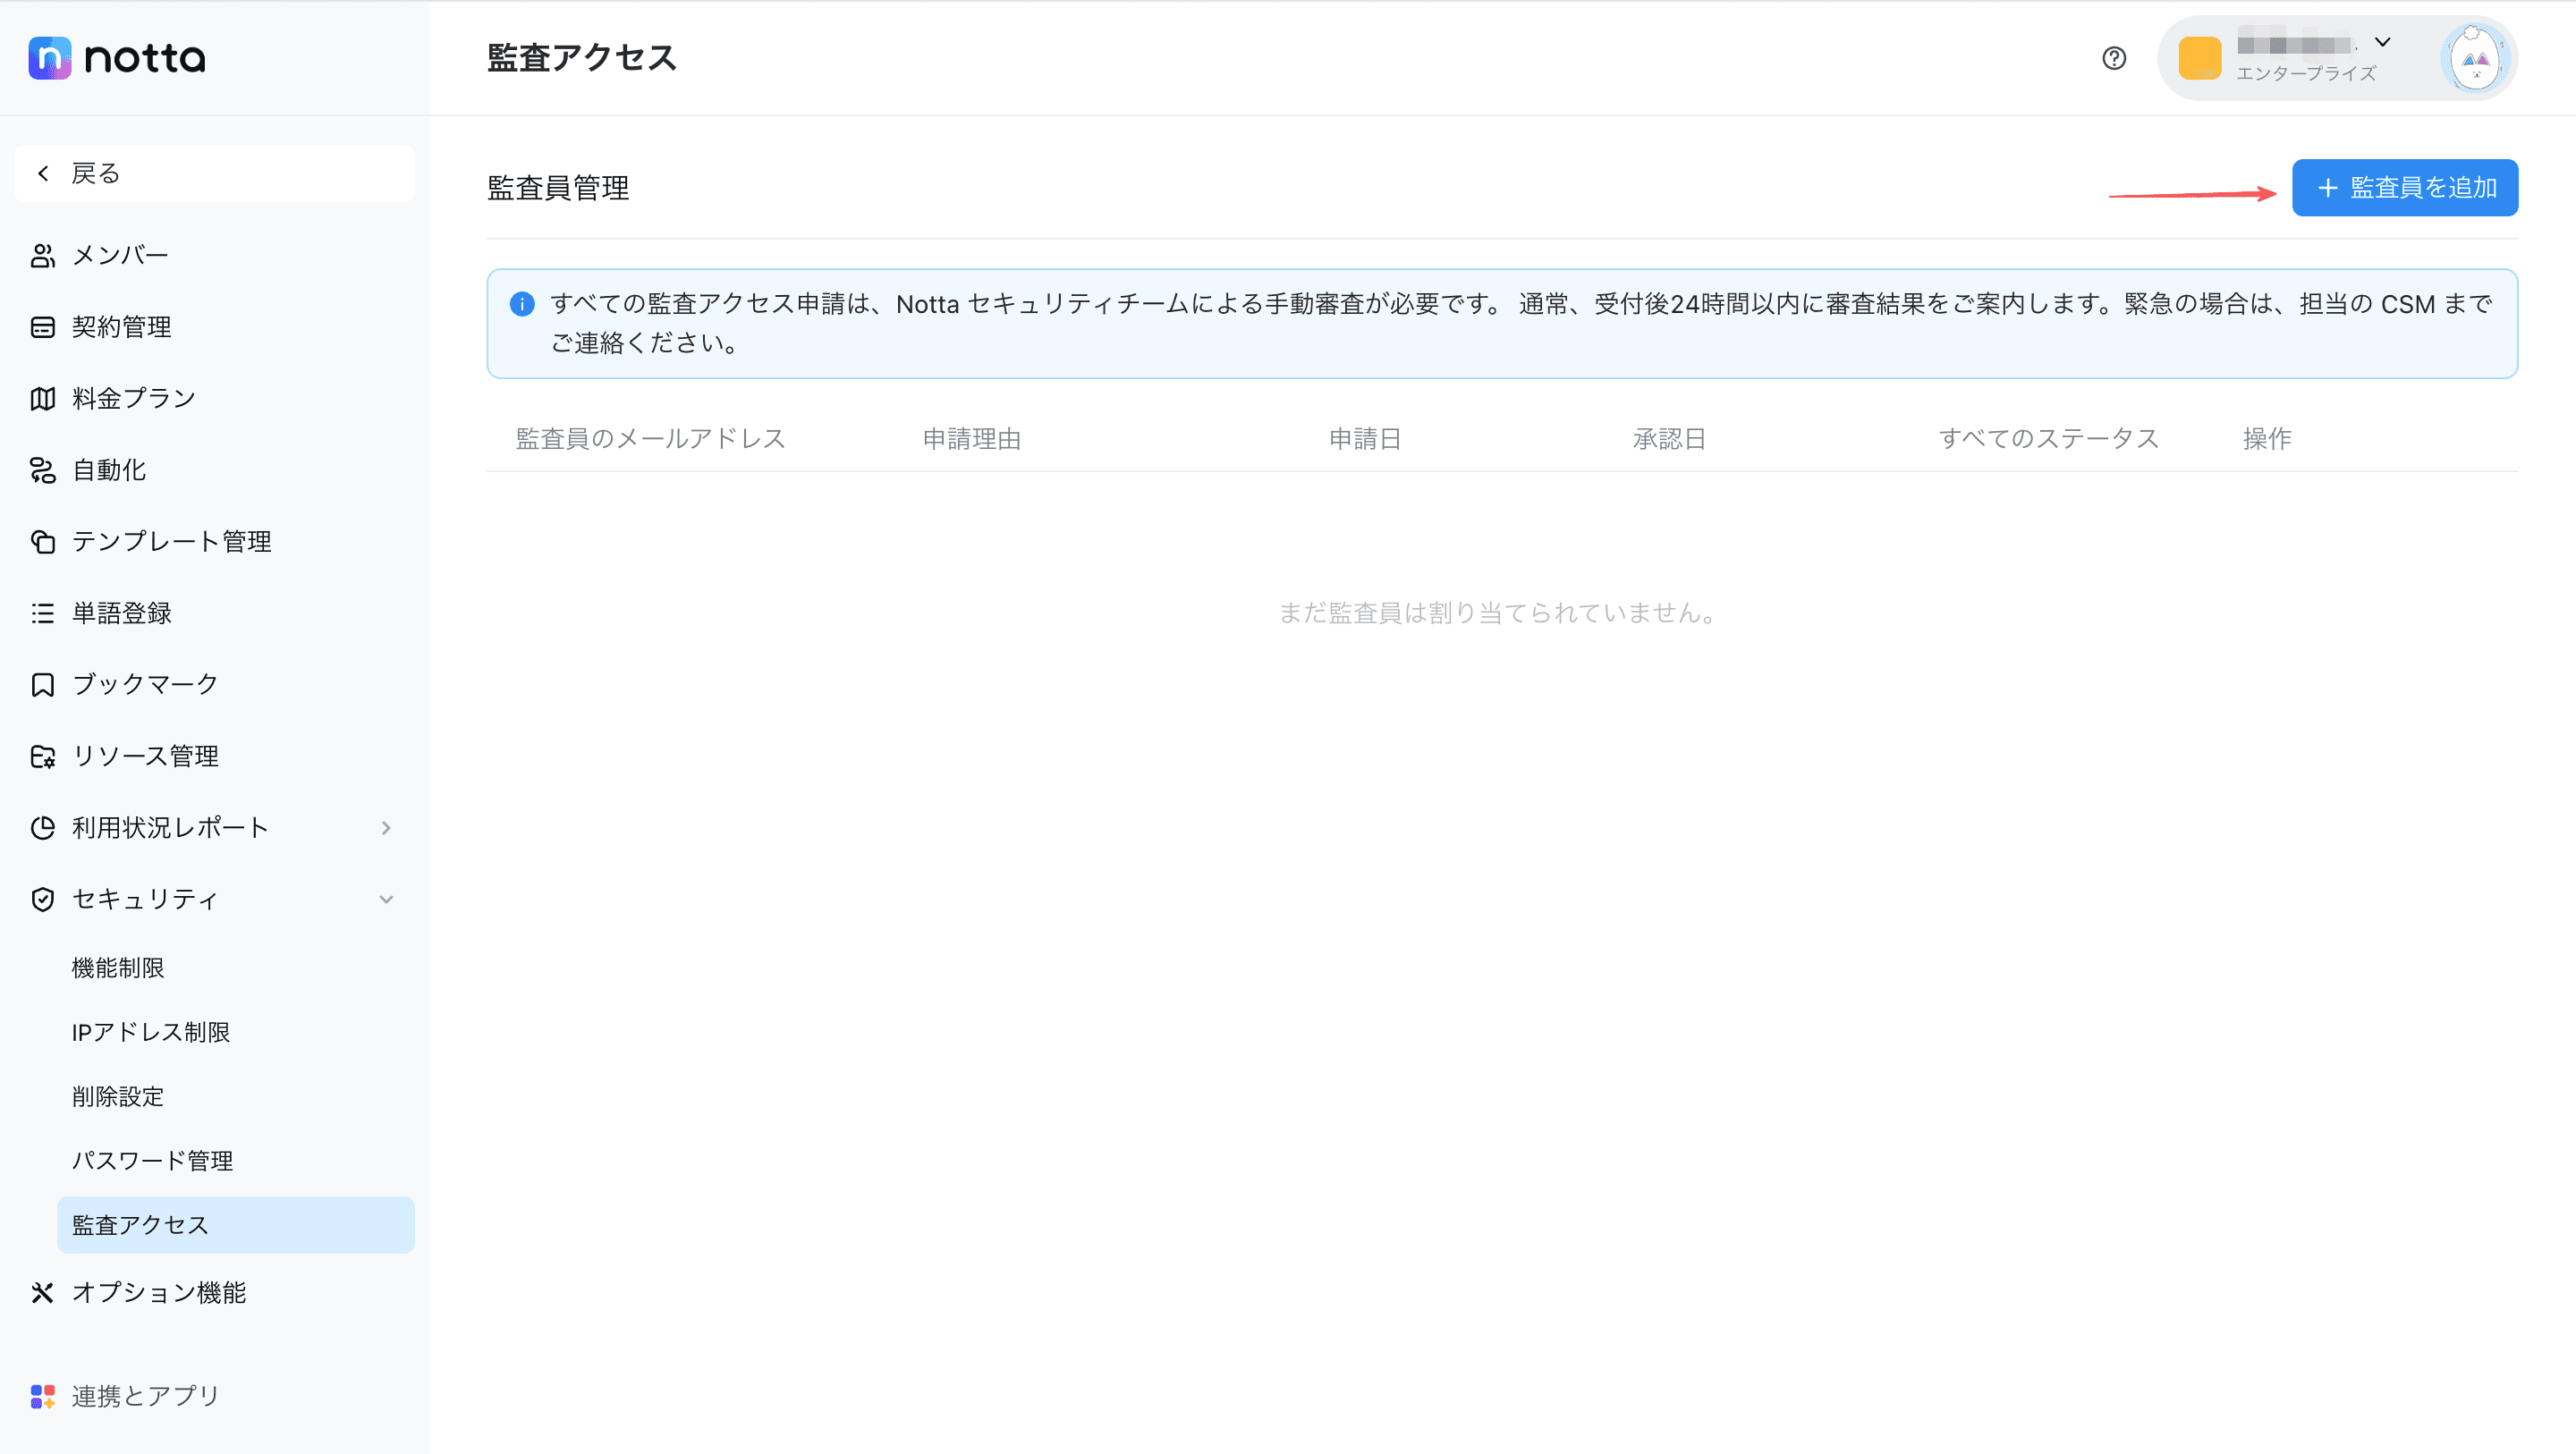Screen dimensions: 2576x1454
Task: Open workspace switcher dropdown arrow
Action: (x=2383, y=42)
